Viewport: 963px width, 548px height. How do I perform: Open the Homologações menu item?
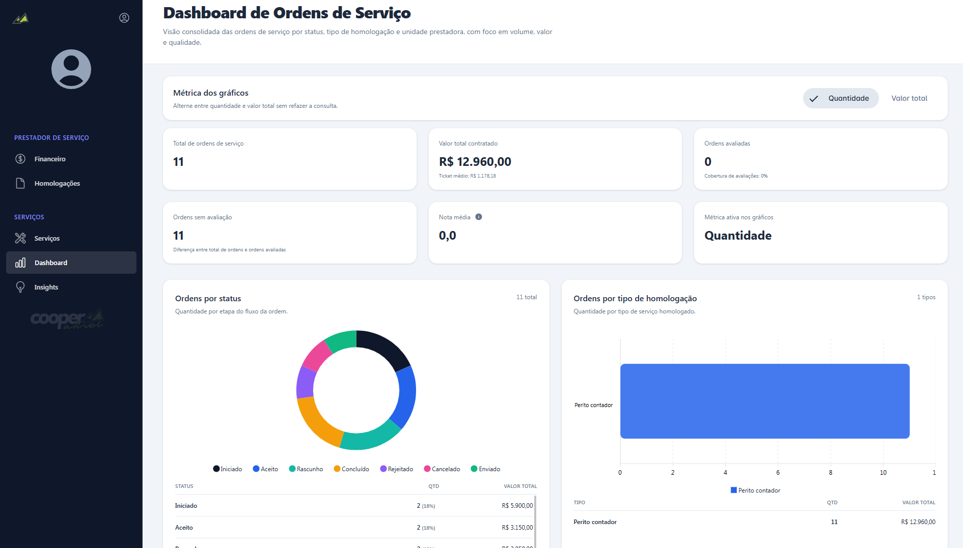coord(71,183)
